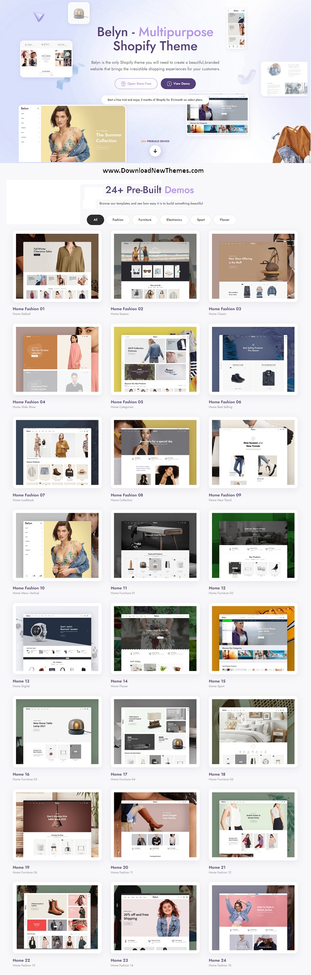This screenshot has width=311, height=975.
Task: Open Home 20 fashion demo thumbnail
Action: pyautogui.click(x=155, y=825)
